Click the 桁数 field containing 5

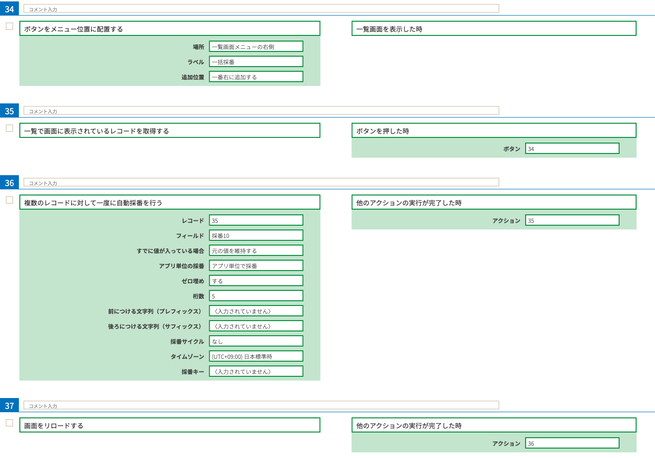256,296
